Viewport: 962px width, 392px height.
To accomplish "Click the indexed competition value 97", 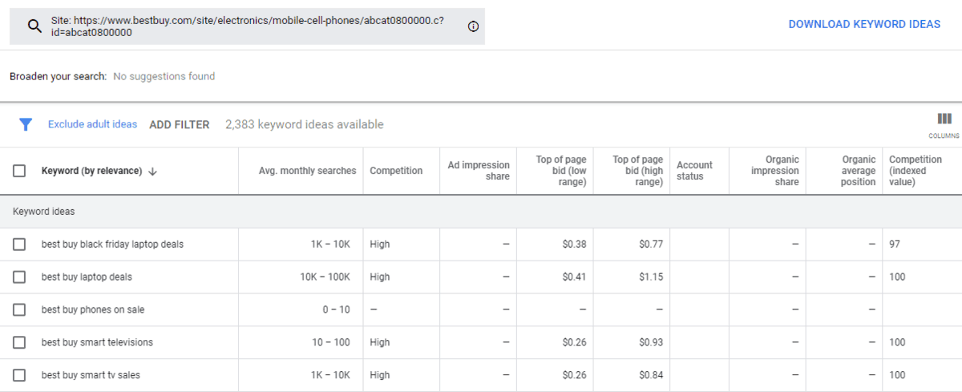I will point(895,244).
